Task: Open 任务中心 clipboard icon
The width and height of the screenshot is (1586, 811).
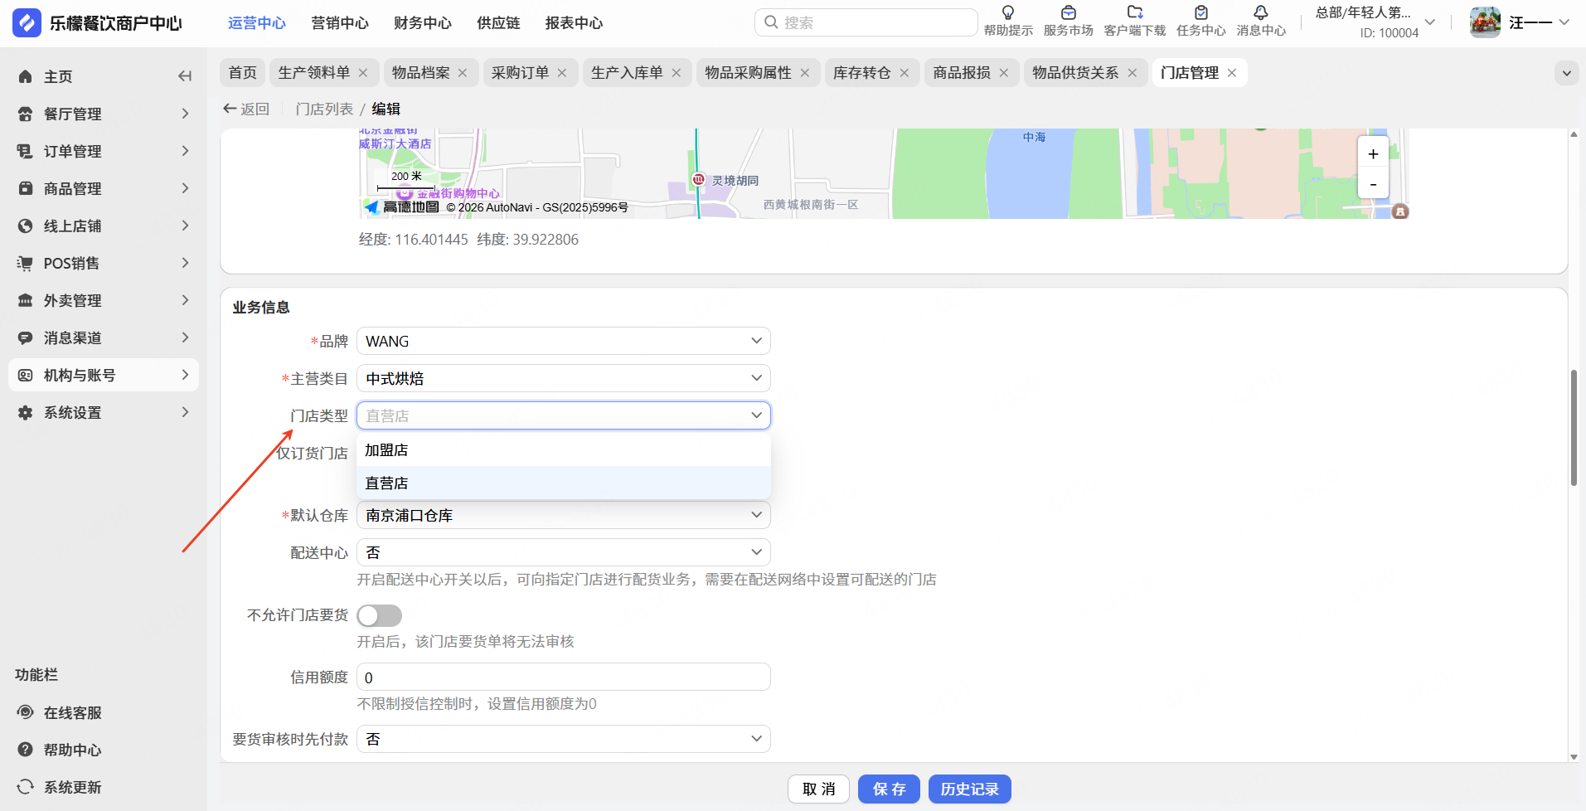Action: click(1200, 12)
